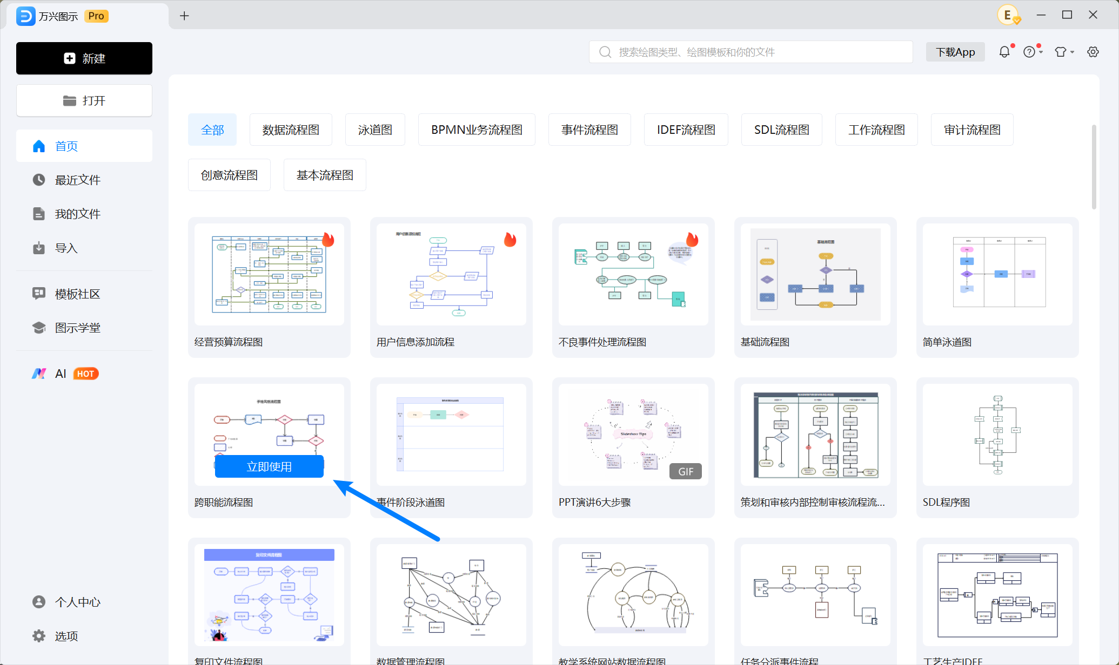
Task: Select the 创意流程图 category tab
Action: tap(229, 175)
